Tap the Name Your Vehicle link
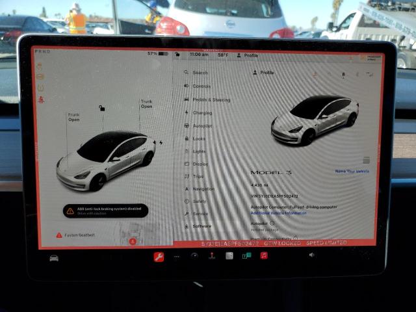The image size is (416, 312). (x=352, y=172)
